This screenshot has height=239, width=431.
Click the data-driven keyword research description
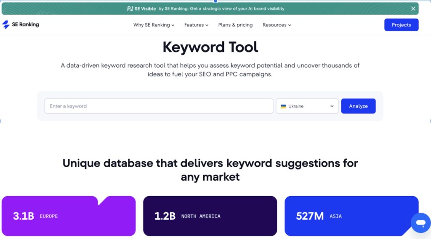click(210, 70)
